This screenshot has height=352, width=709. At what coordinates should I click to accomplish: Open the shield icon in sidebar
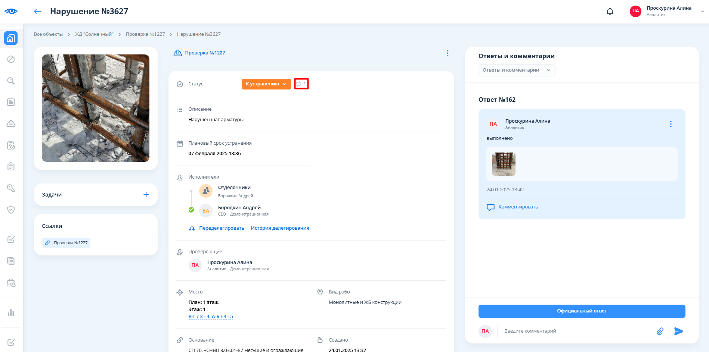(11, 210)
